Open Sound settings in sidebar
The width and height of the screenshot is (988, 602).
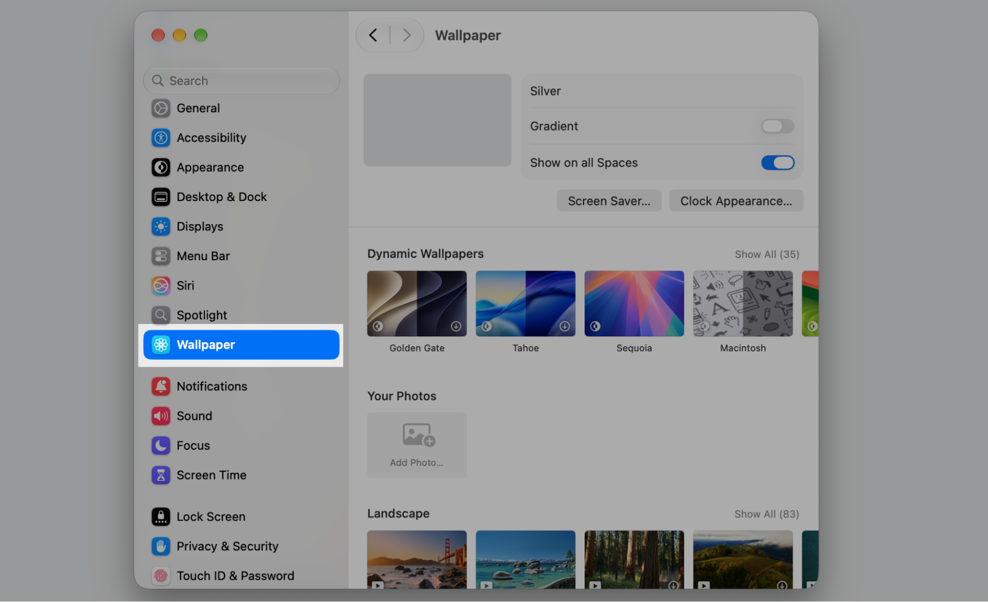(x=241, y=416)
